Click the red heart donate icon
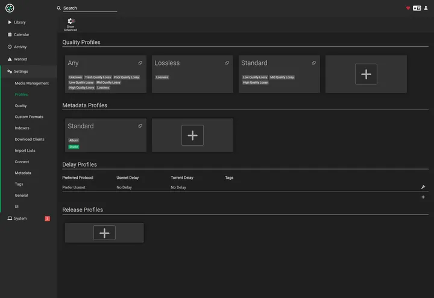This screenshot has height=298, width=434. (x=408, y=8)
